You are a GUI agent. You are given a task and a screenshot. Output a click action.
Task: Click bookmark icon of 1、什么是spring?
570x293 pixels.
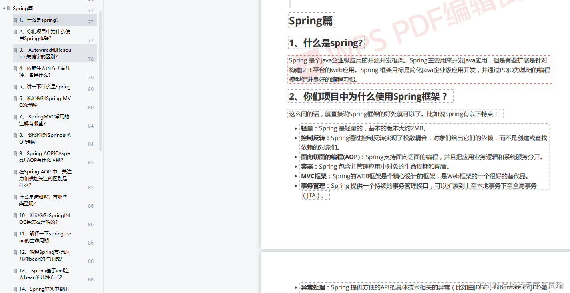pyautogui.click(x=15, y=20)
